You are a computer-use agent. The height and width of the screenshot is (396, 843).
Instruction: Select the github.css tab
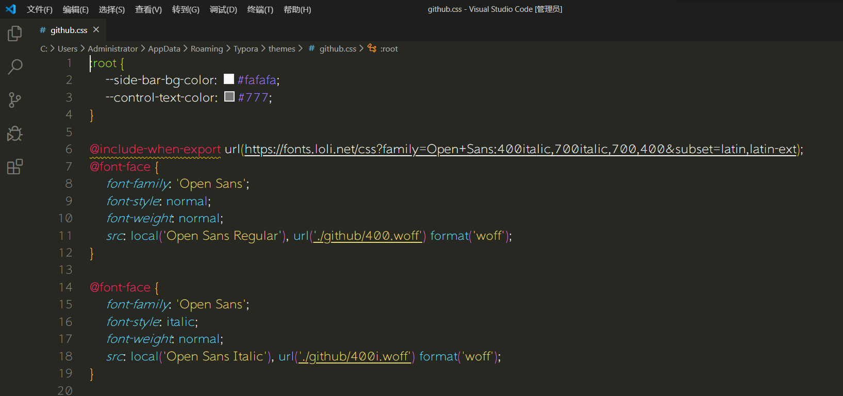(x=69, y=30)
